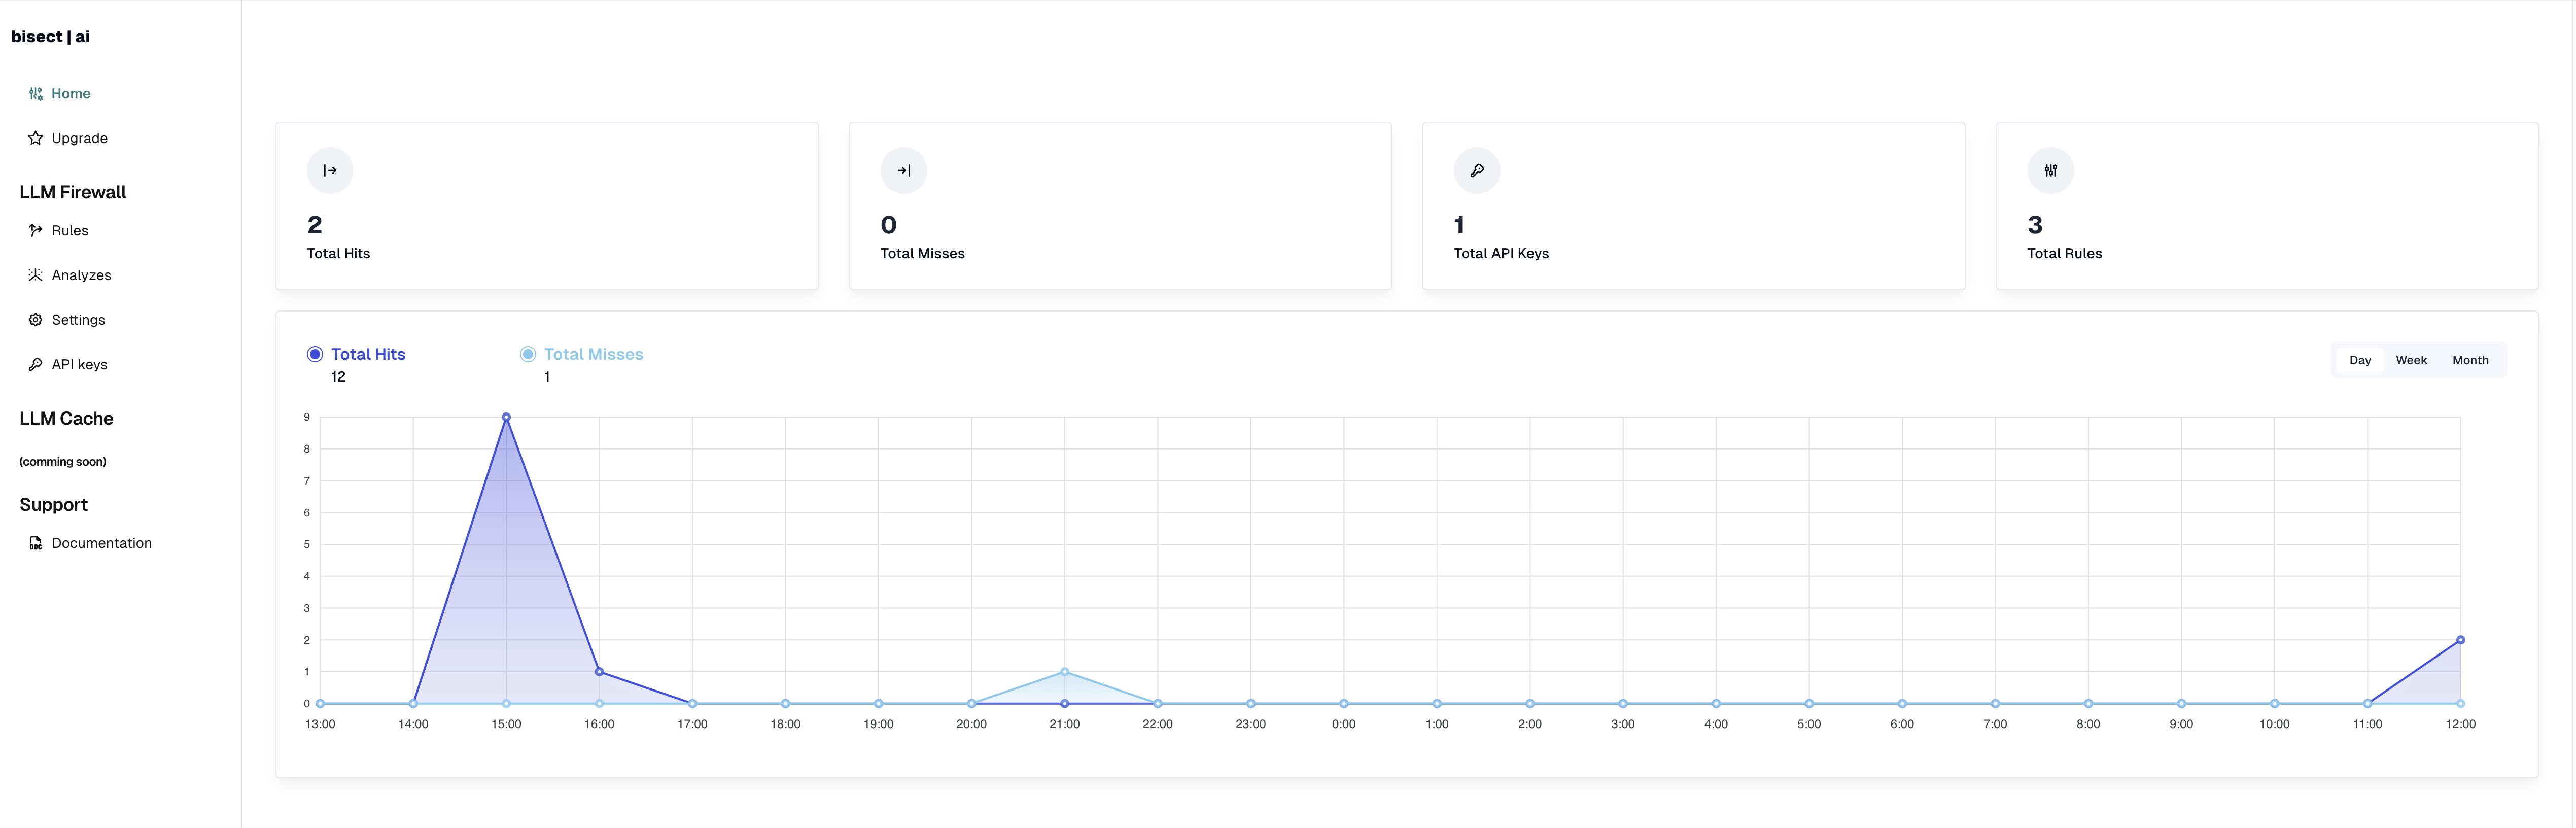Click the 9 y-axis label
This screenshot has height=828, width=2576.
coord(307,417)
